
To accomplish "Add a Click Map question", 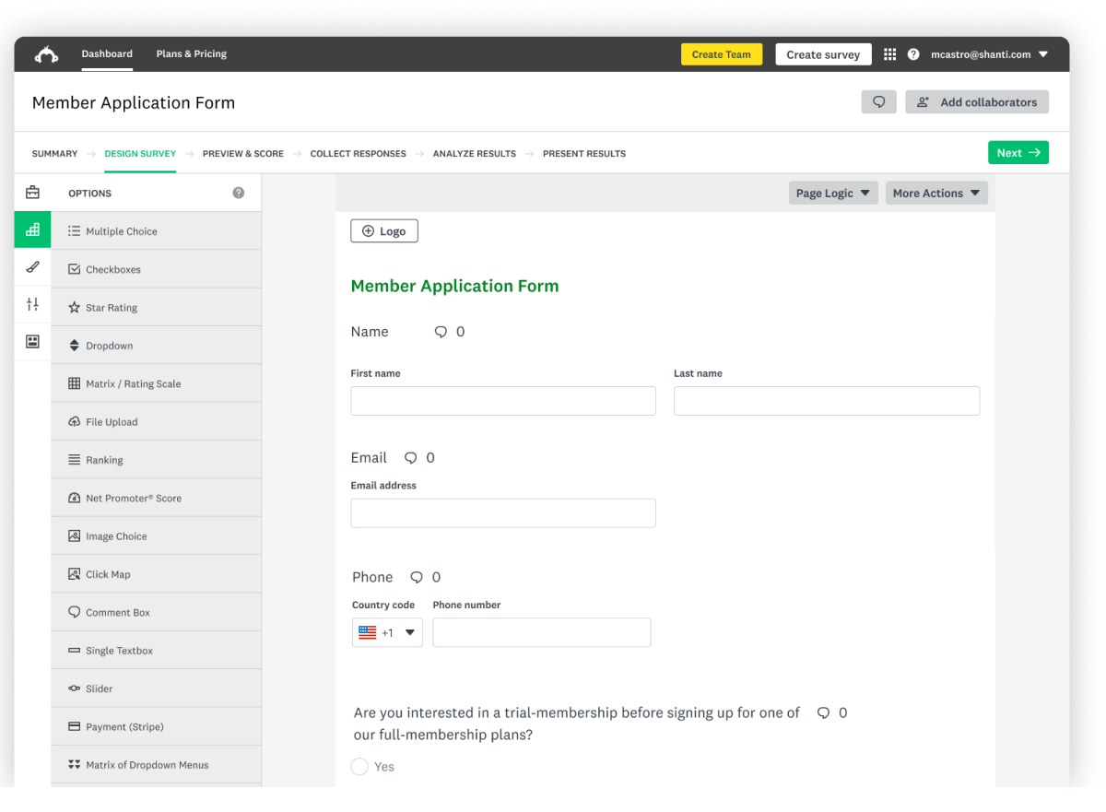I will pos(156,574).
